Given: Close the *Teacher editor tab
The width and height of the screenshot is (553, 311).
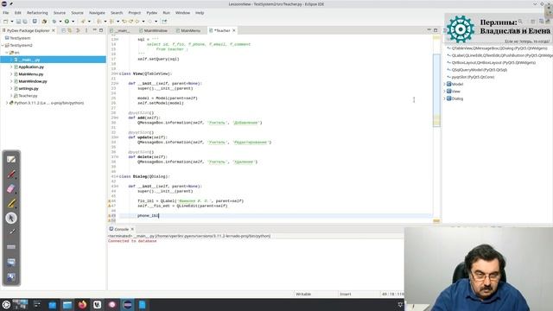Looking at the screenshot, I should pyautogui.click(x=234, y=31).
